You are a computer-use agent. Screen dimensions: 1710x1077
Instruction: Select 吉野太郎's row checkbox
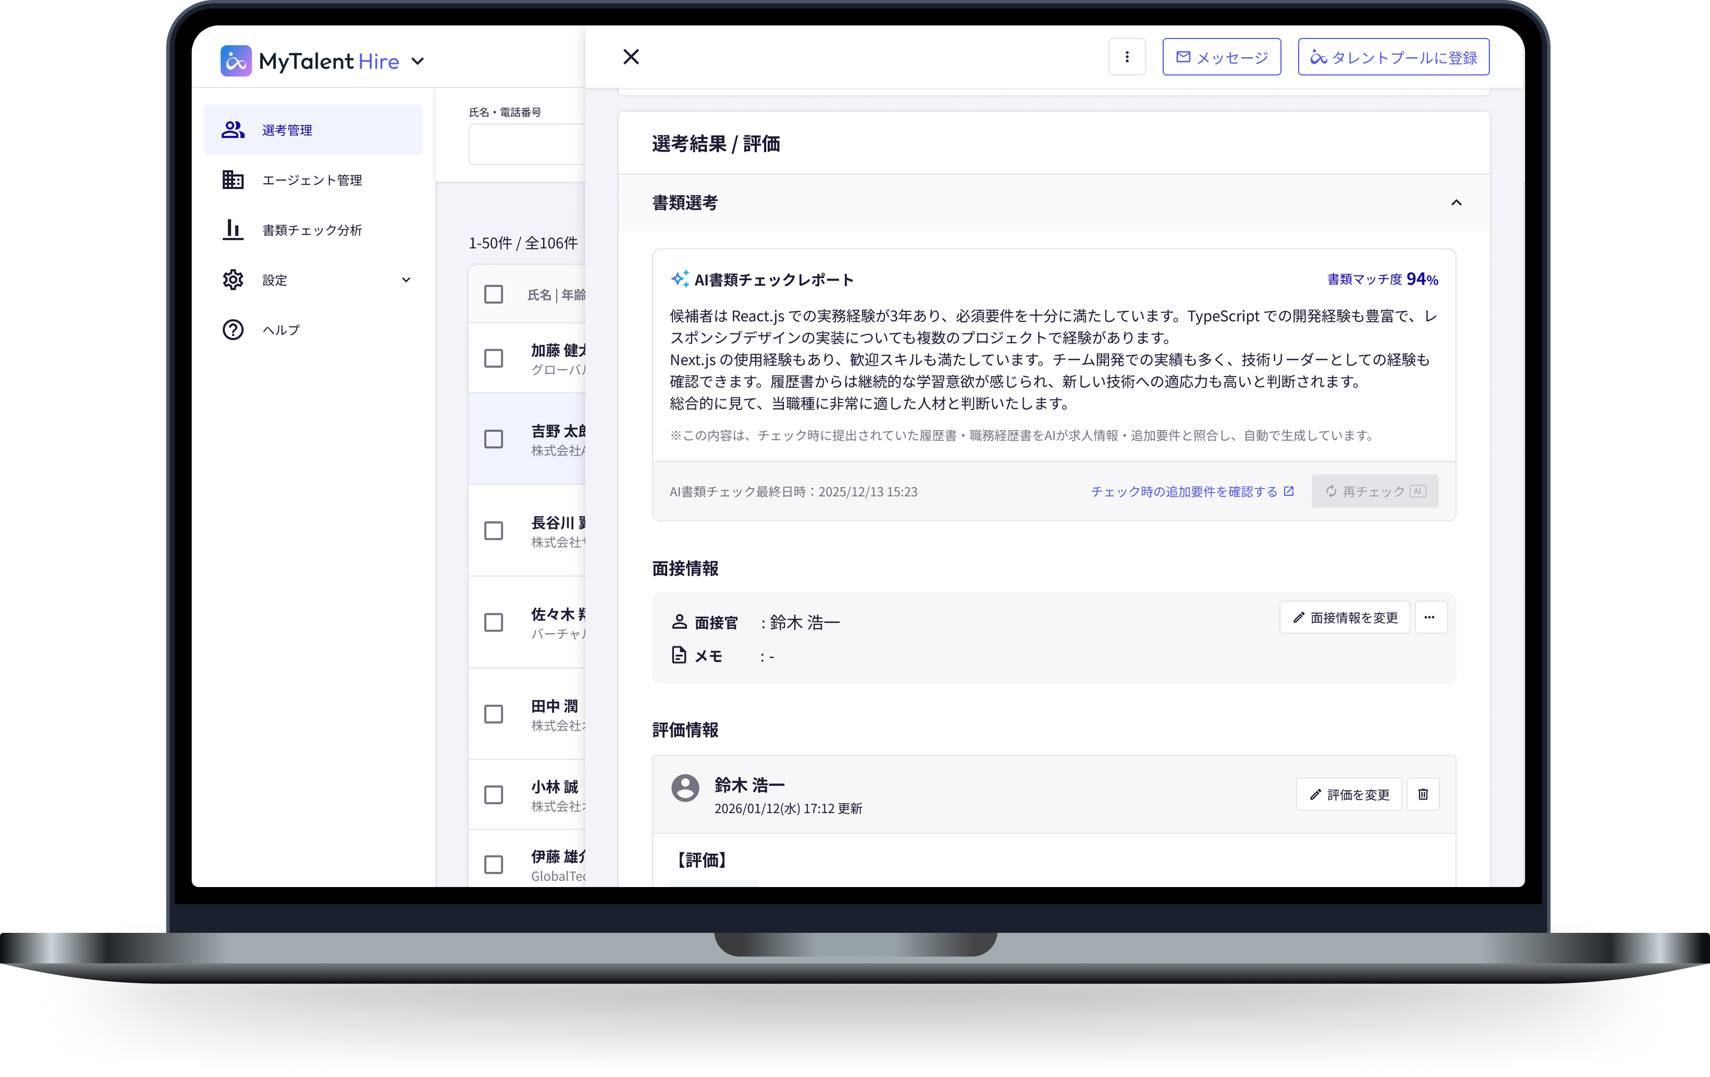point(494,439)
